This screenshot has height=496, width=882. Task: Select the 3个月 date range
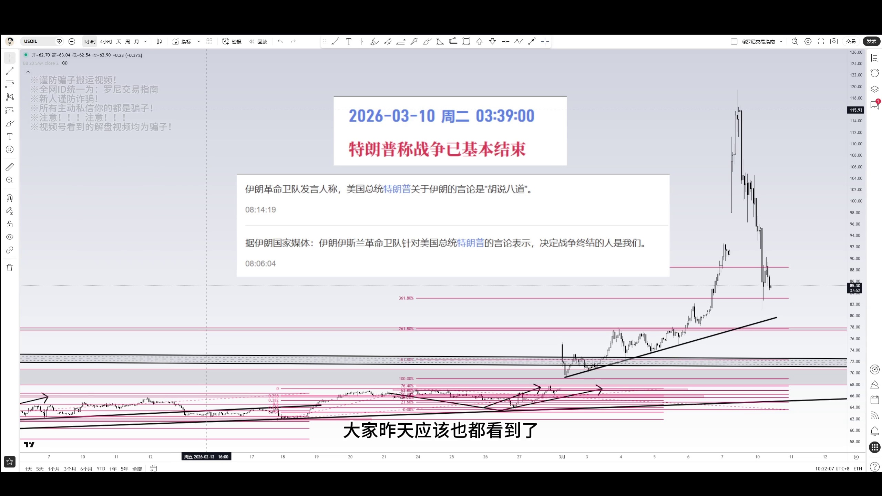70,469
